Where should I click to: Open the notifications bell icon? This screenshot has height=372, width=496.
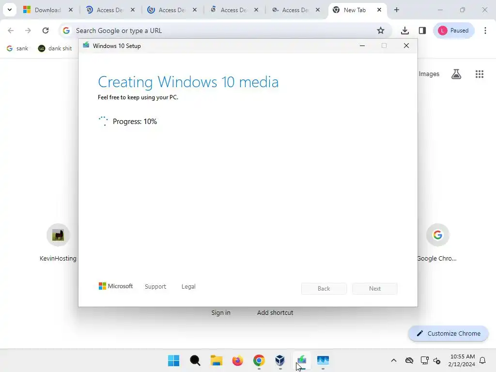click(x=482, y=360)
